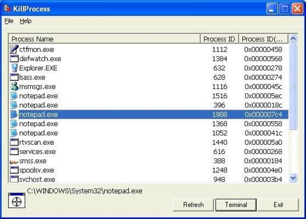Click the KillProcess title bar app icon
This screenshot has width=306, height=219.
(x=7, y=8)
